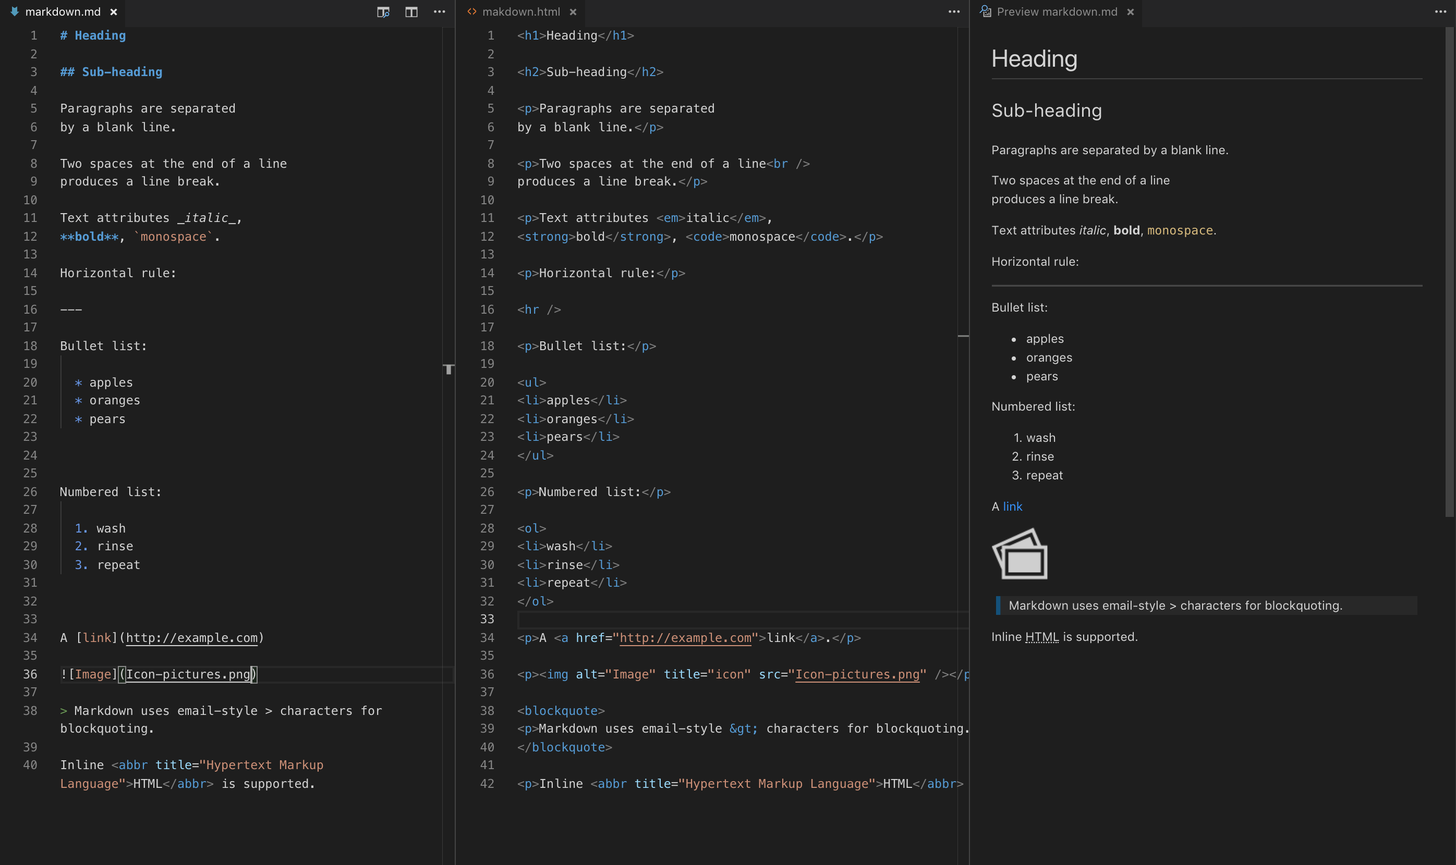The image size is (1456, 865).
Task: Click '* apples' bullet in markdown editor
Action: 104,382
